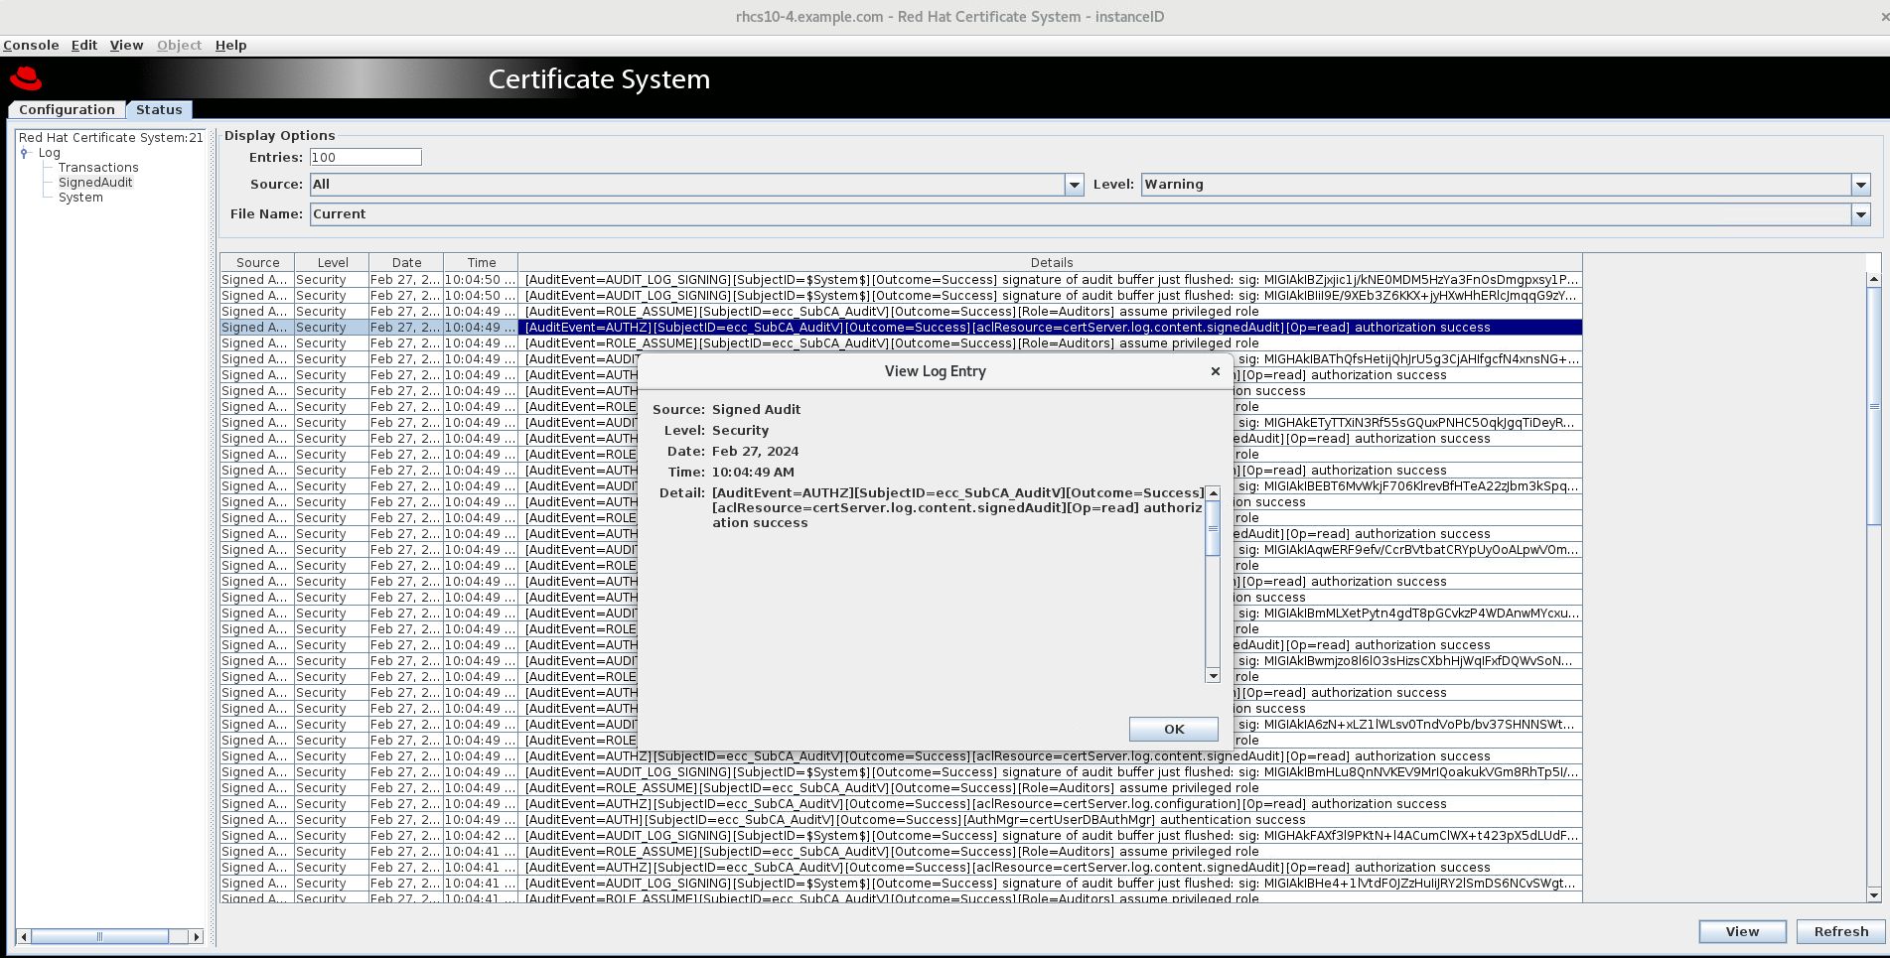Select the row timestamped 10:04:42
The height and width of the screenshot is (958, 1890).
901,836
